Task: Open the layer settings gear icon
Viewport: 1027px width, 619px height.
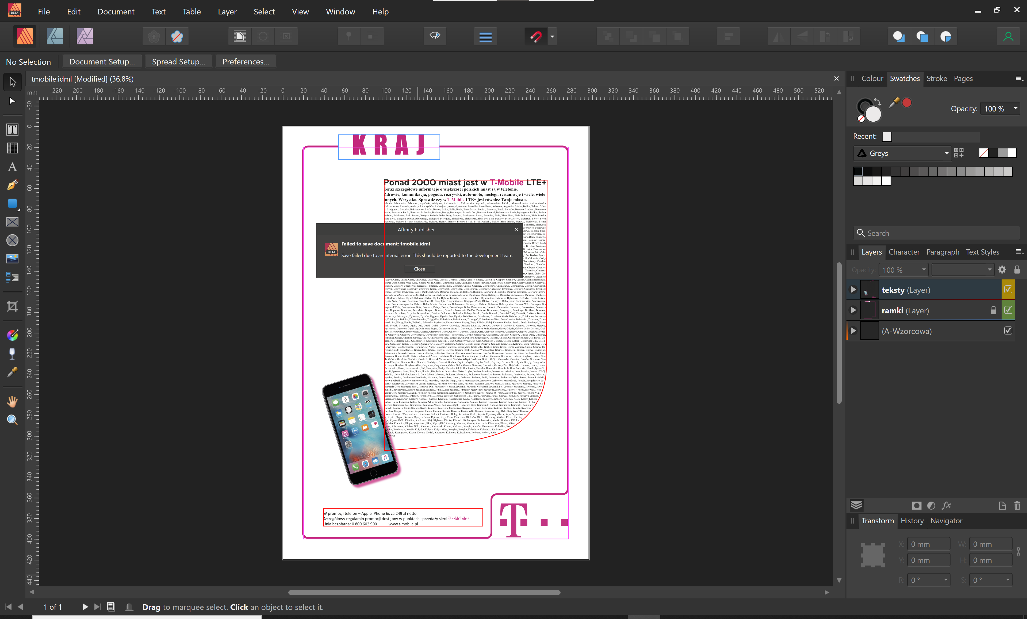Action: [1002, 270]
